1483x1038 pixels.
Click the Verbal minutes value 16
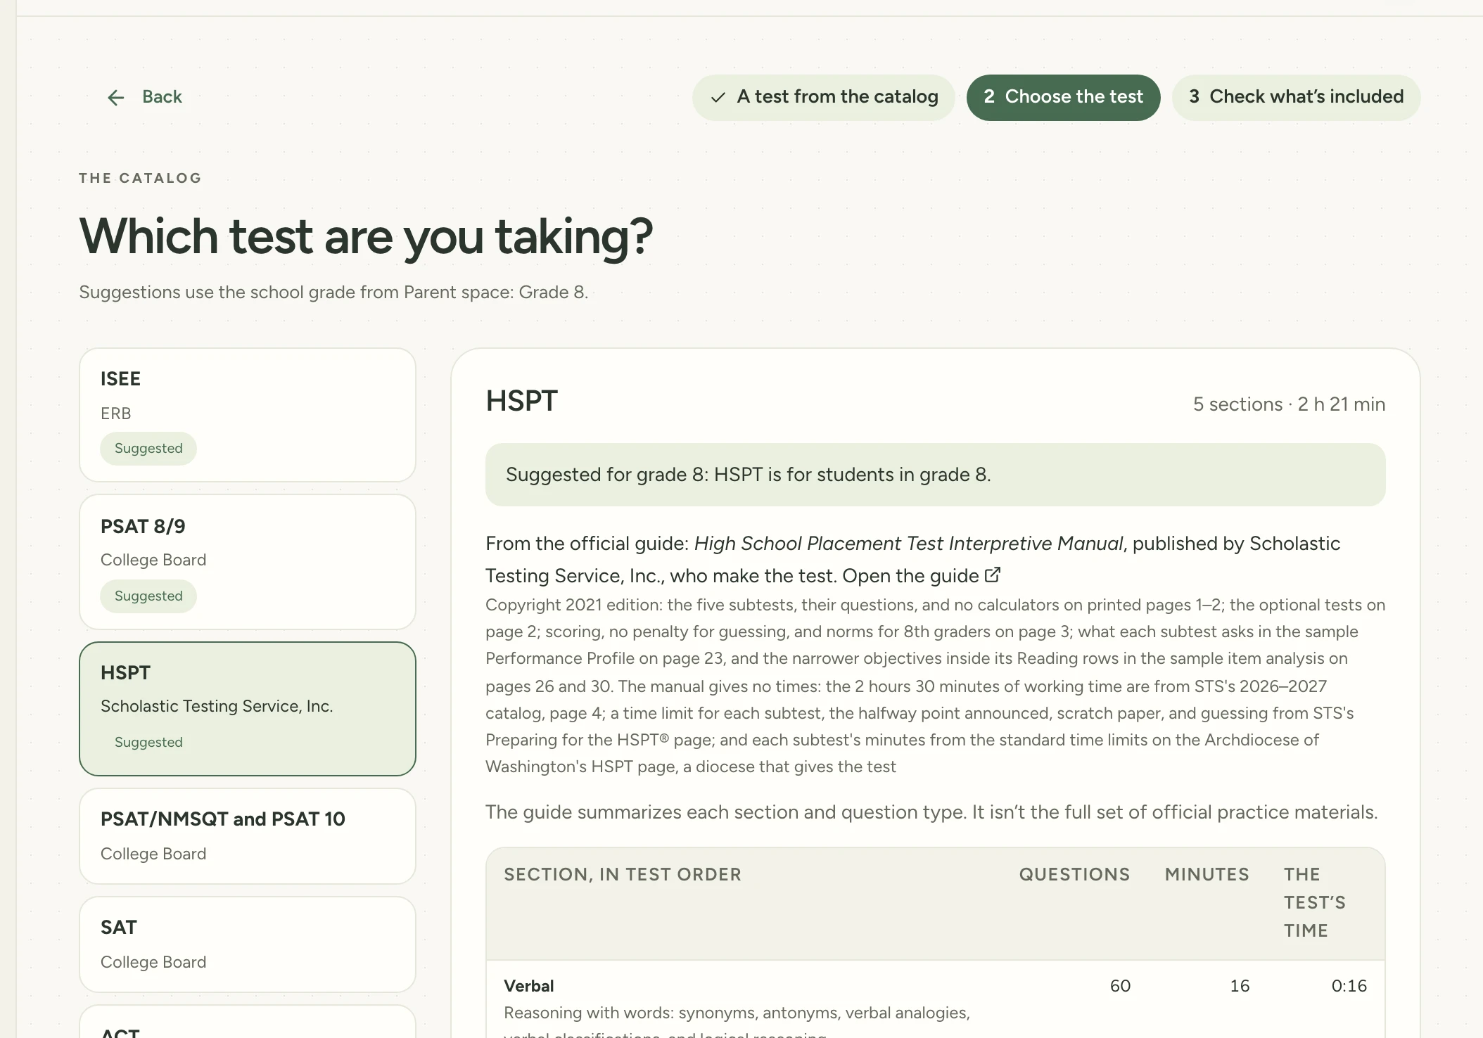click(x=1240, y=986)
